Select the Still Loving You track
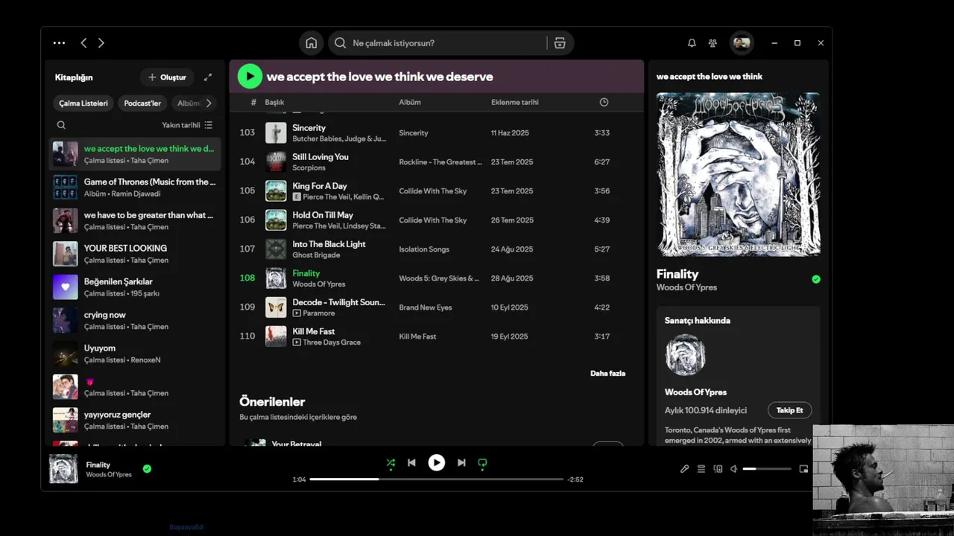 [x=436, y=162]
